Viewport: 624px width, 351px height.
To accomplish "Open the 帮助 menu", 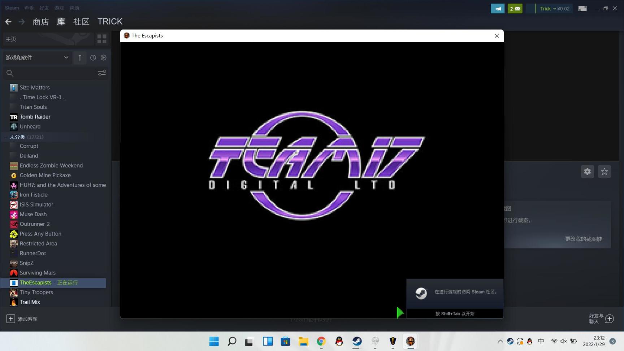I will pyautogui.click(x=74, y=8).
